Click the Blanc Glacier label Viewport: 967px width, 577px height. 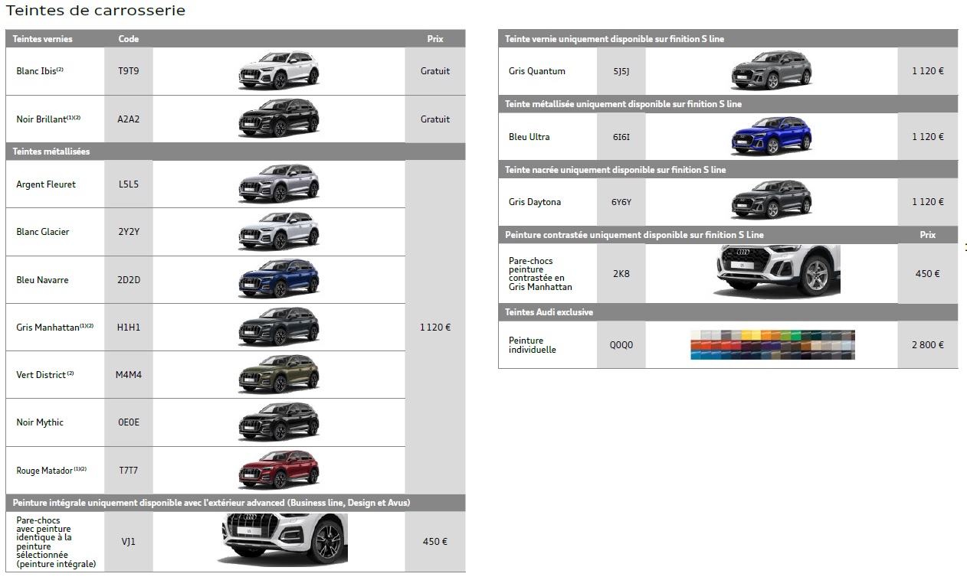(x=43, y=232)
